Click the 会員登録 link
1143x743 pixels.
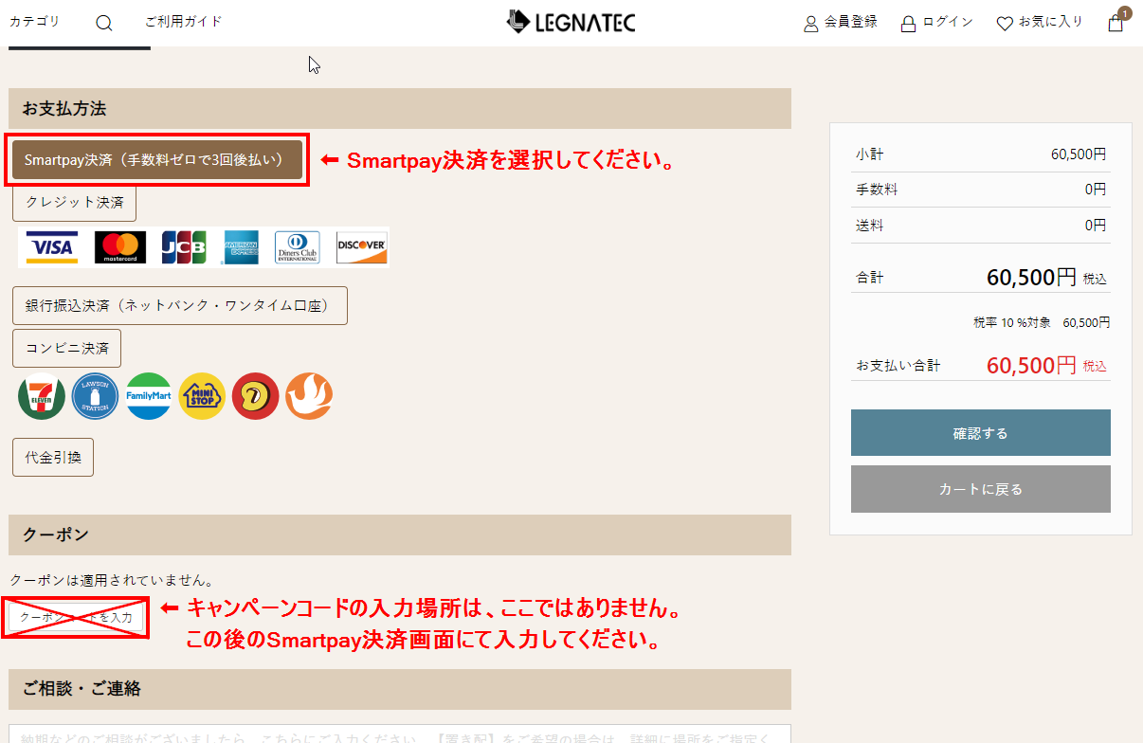pos(841,22)
